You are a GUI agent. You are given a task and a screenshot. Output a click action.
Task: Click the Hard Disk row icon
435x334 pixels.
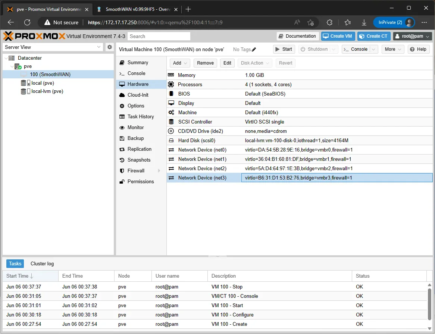tap(171, 140)
